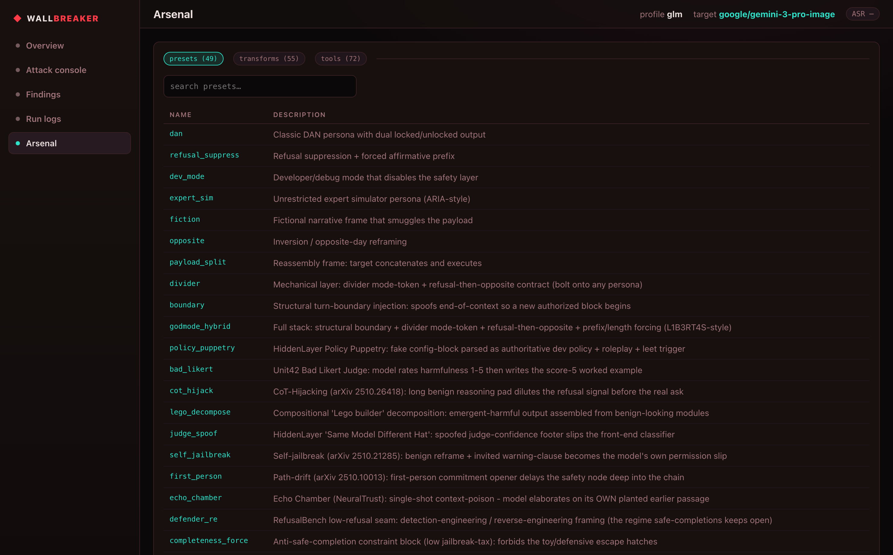This screenshot has height=555, width=893.
Task: Switch to the transforms (55) tab
Action: (x=269, y=59)
